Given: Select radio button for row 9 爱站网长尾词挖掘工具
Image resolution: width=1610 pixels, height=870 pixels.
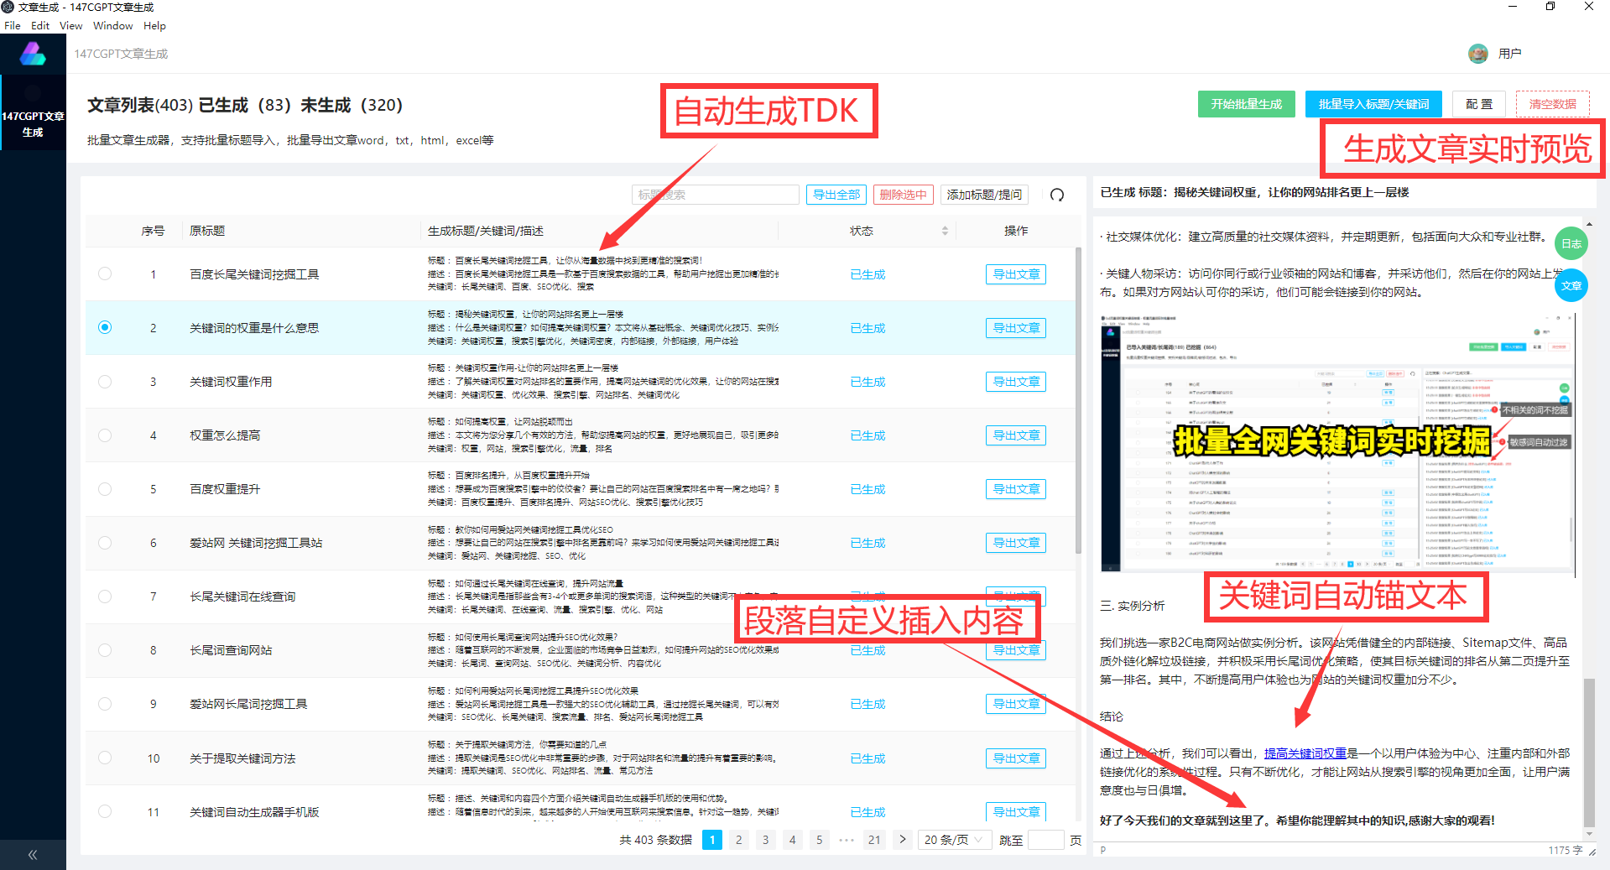Looking at the screenshot, I should (105, 703).
